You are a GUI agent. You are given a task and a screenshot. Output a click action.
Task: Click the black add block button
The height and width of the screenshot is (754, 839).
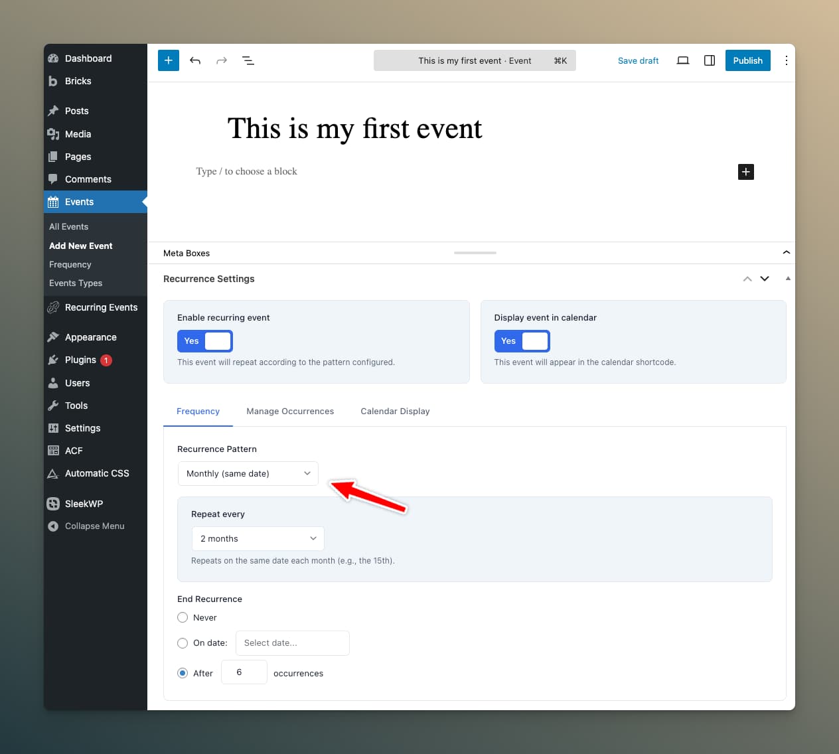745,172
